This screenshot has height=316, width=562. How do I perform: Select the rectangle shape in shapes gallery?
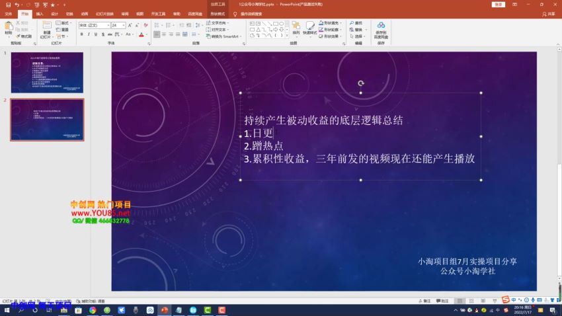point(276,24)
